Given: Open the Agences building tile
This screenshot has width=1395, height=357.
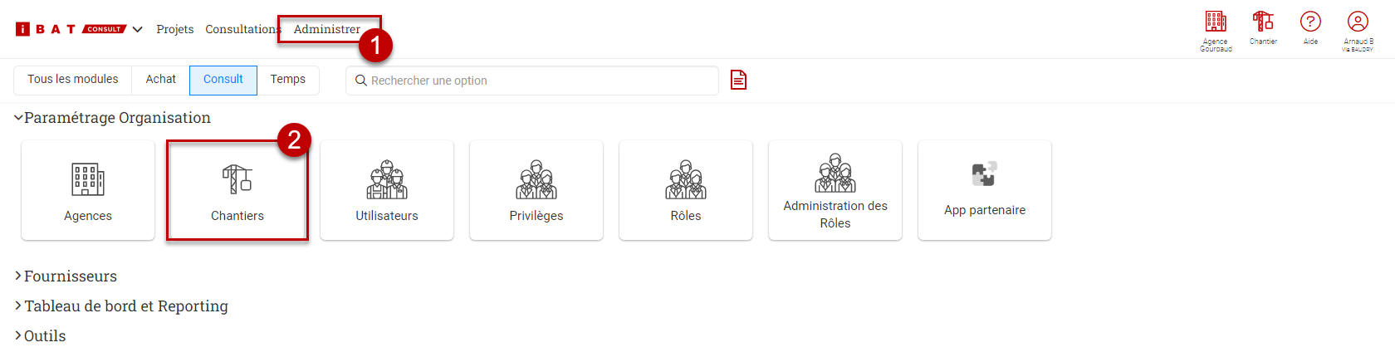Looking at the screenshot, I should [x=88, y=190].
